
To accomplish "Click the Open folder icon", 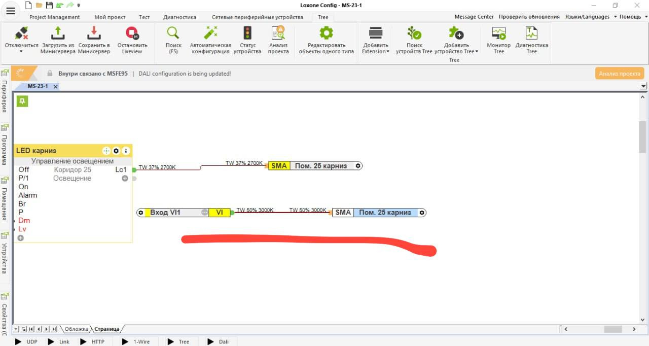I will tap(39, 5).
